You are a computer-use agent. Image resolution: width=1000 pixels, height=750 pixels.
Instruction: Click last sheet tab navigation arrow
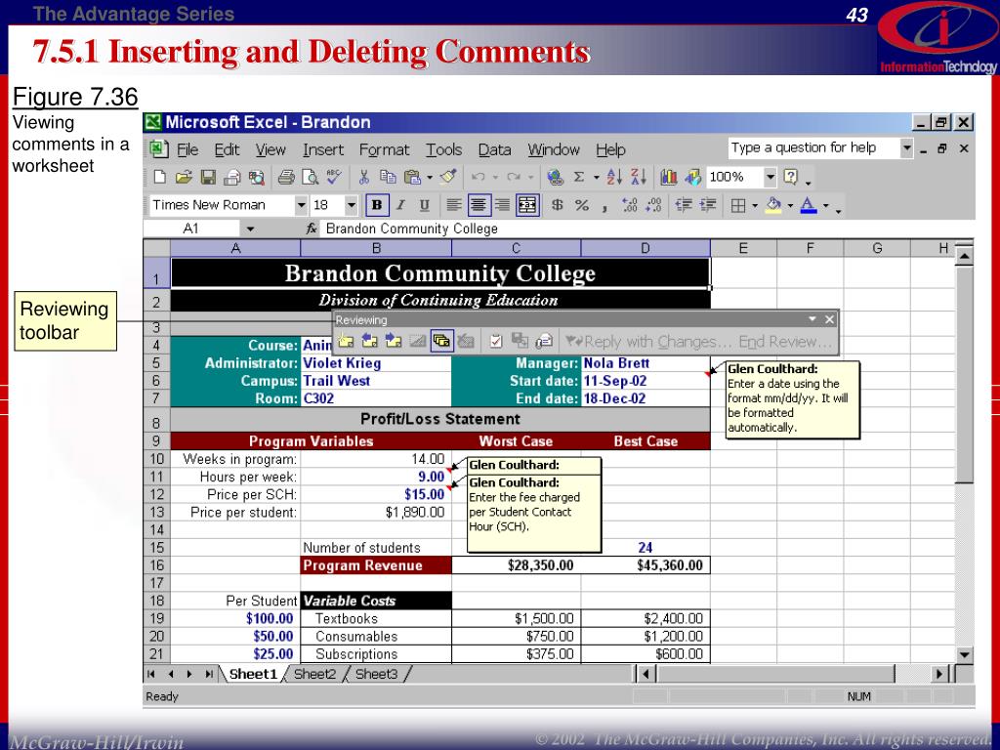[208, 674]
